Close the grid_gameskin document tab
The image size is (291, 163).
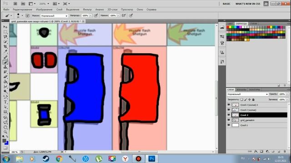(x=83, y=21)
